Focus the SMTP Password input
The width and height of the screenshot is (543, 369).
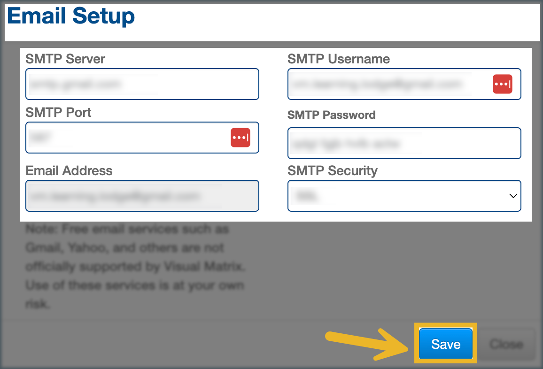coord(404,143)
